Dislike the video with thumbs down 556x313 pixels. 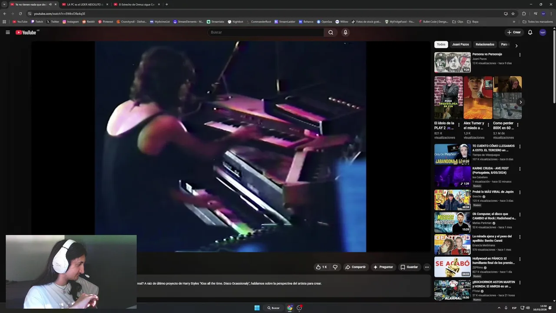pos(335,267)
